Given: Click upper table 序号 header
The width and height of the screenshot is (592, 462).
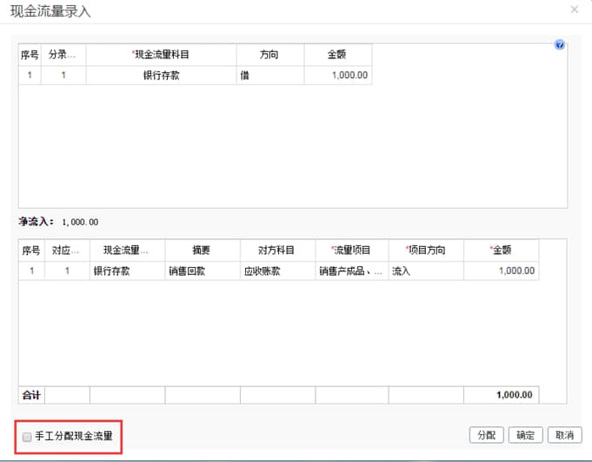Looking at the screenshot, I should click(x=30, y=55).
